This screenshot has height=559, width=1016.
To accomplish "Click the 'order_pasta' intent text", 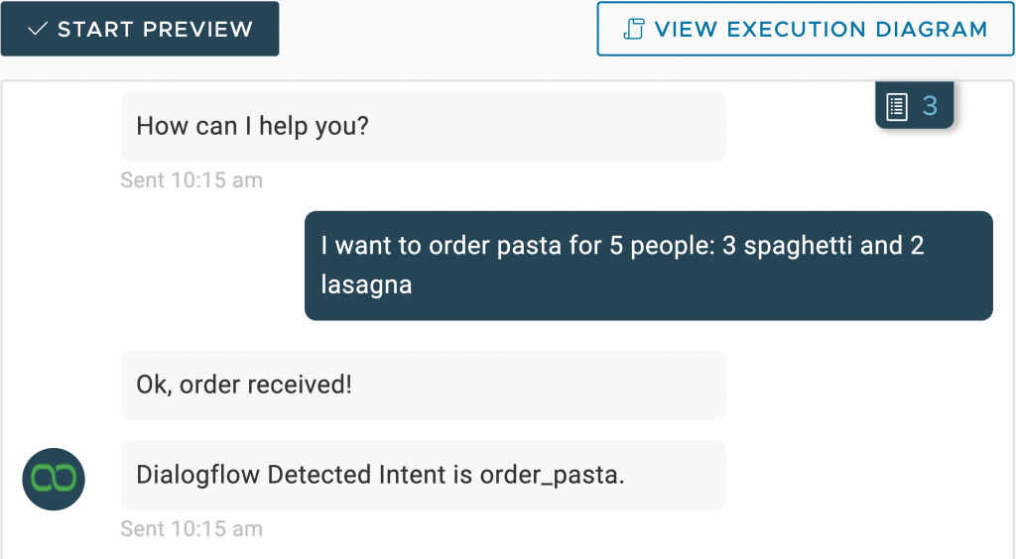I will pos(552,475).
